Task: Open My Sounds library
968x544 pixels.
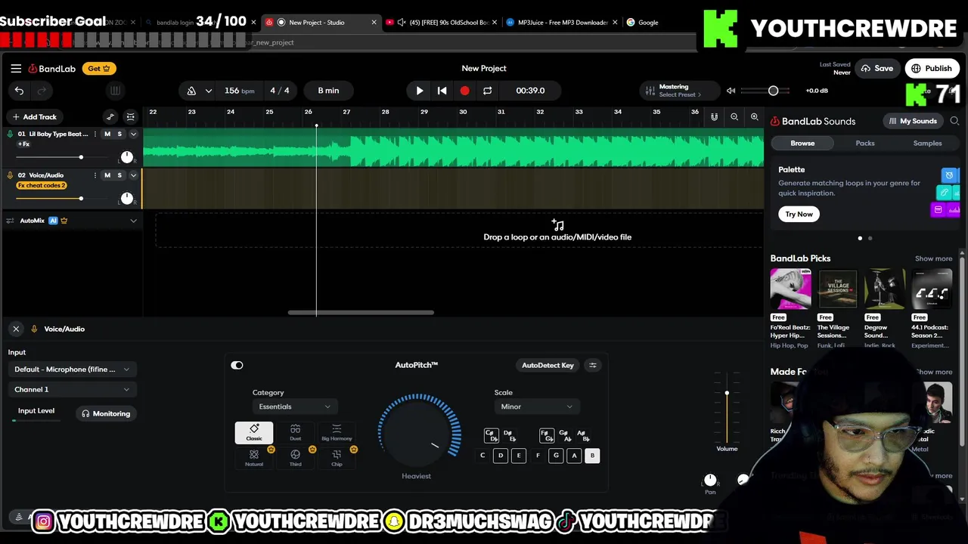Action: point(913,121)
